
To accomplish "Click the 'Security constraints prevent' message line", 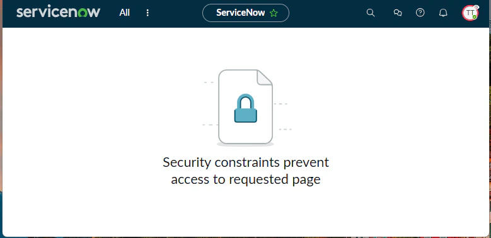I will coord(246,162).
